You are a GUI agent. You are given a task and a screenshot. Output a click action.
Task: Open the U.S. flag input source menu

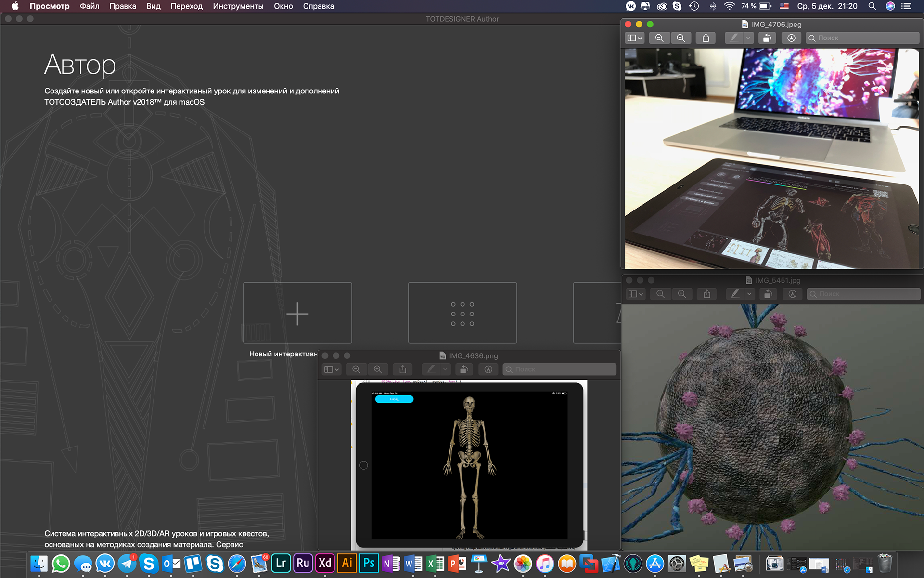pos(784,6)
